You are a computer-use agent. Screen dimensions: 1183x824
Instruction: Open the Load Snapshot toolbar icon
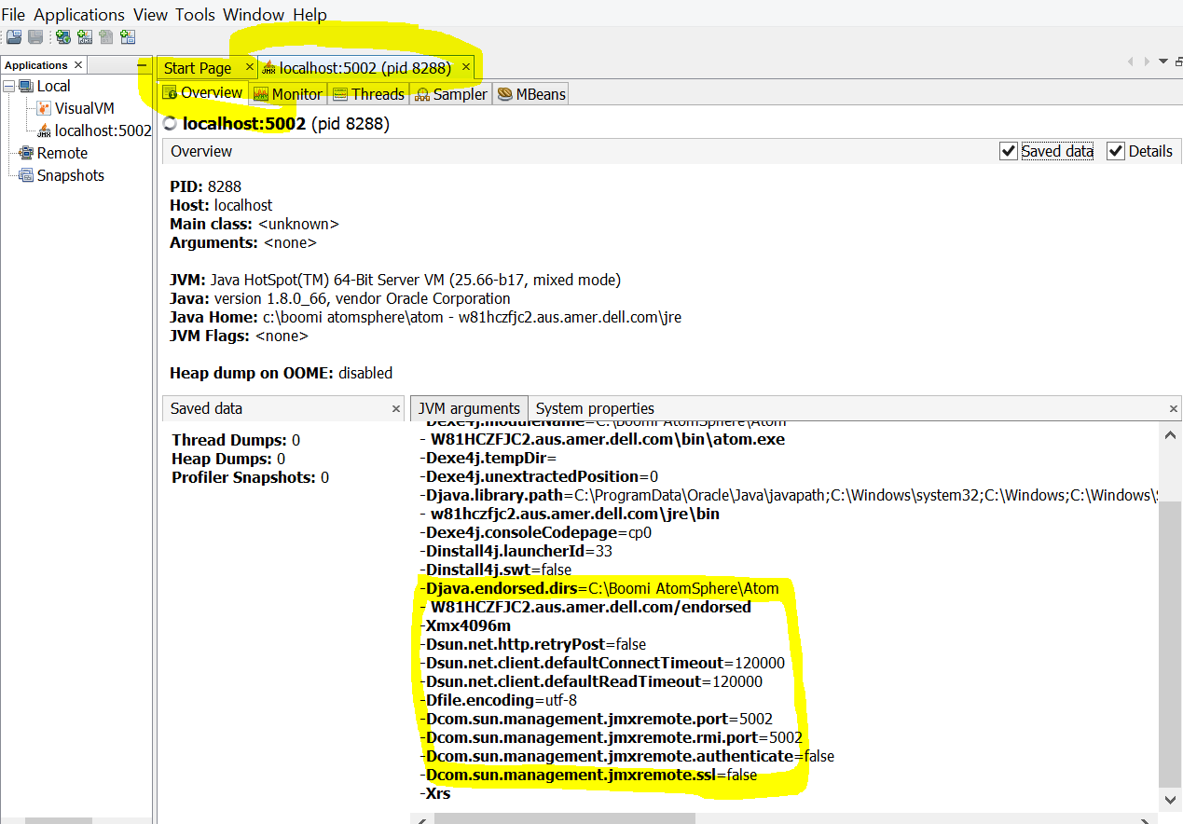(x=13, y=36)
